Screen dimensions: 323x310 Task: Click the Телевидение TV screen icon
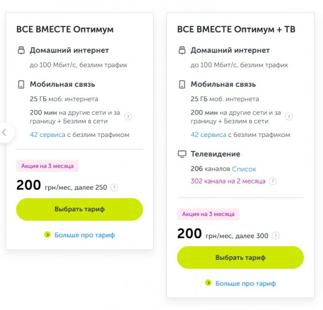(x=182, y=154)
